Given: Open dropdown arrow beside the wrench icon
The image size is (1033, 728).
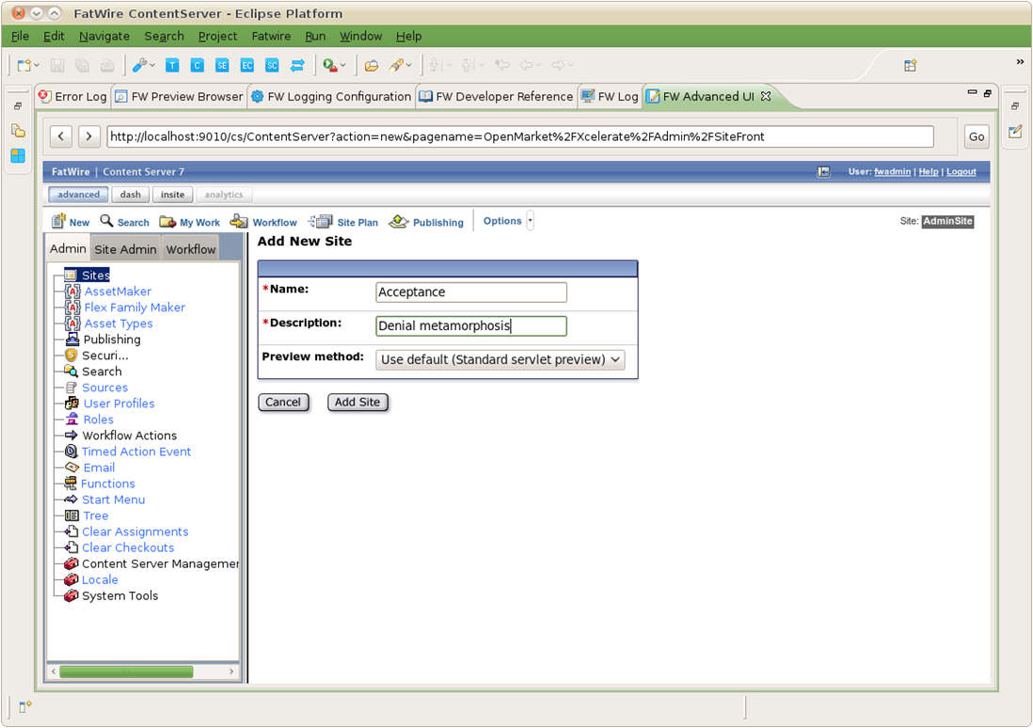Looking at the screenshot, I should (152, 65).
